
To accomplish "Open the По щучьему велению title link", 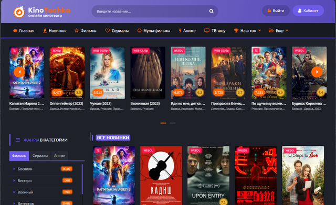I will pos(269,104).
